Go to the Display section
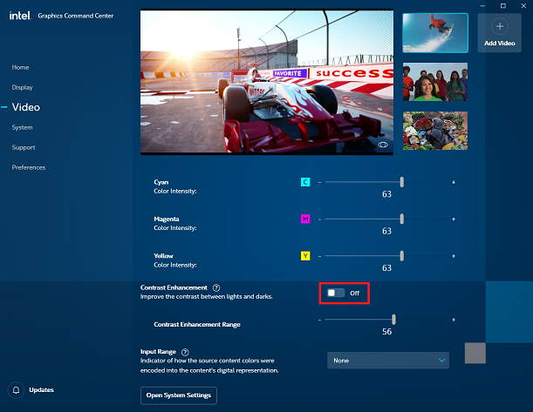Image resolution: width=533 pixels, height=412 pixels. coord(22,87)
